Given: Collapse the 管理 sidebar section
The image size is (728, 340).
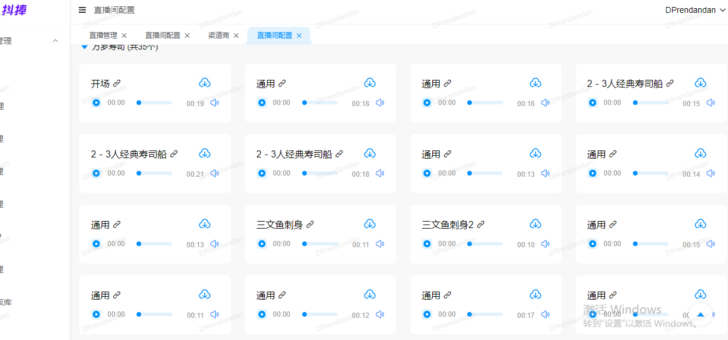Looking at the screenshot, I should coord(55,41).
